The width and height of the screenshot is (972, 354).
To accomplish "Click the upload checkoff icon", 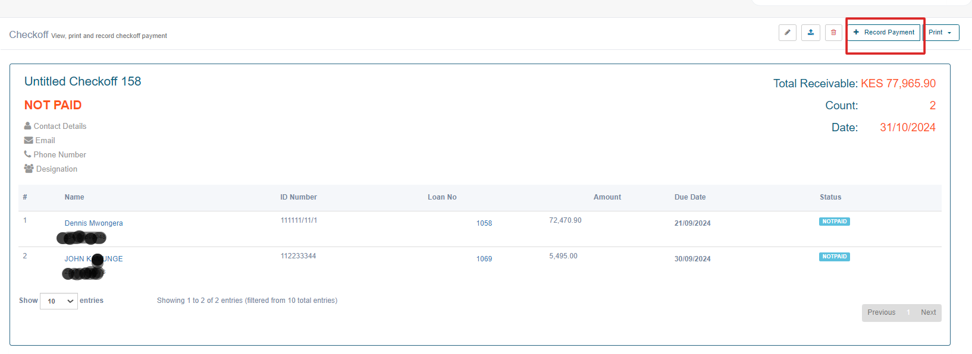I will [810, 33].
